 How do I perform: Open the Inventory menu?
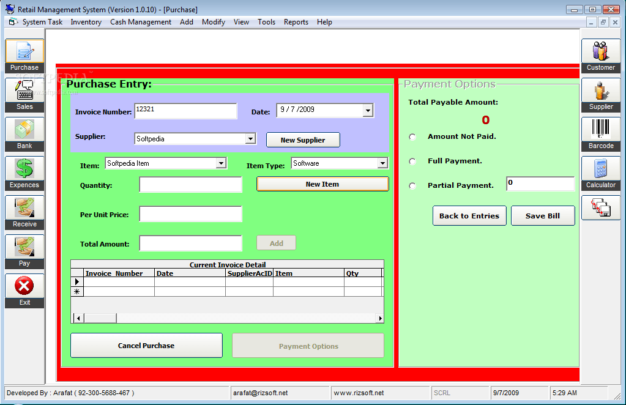tap(86, 22)
